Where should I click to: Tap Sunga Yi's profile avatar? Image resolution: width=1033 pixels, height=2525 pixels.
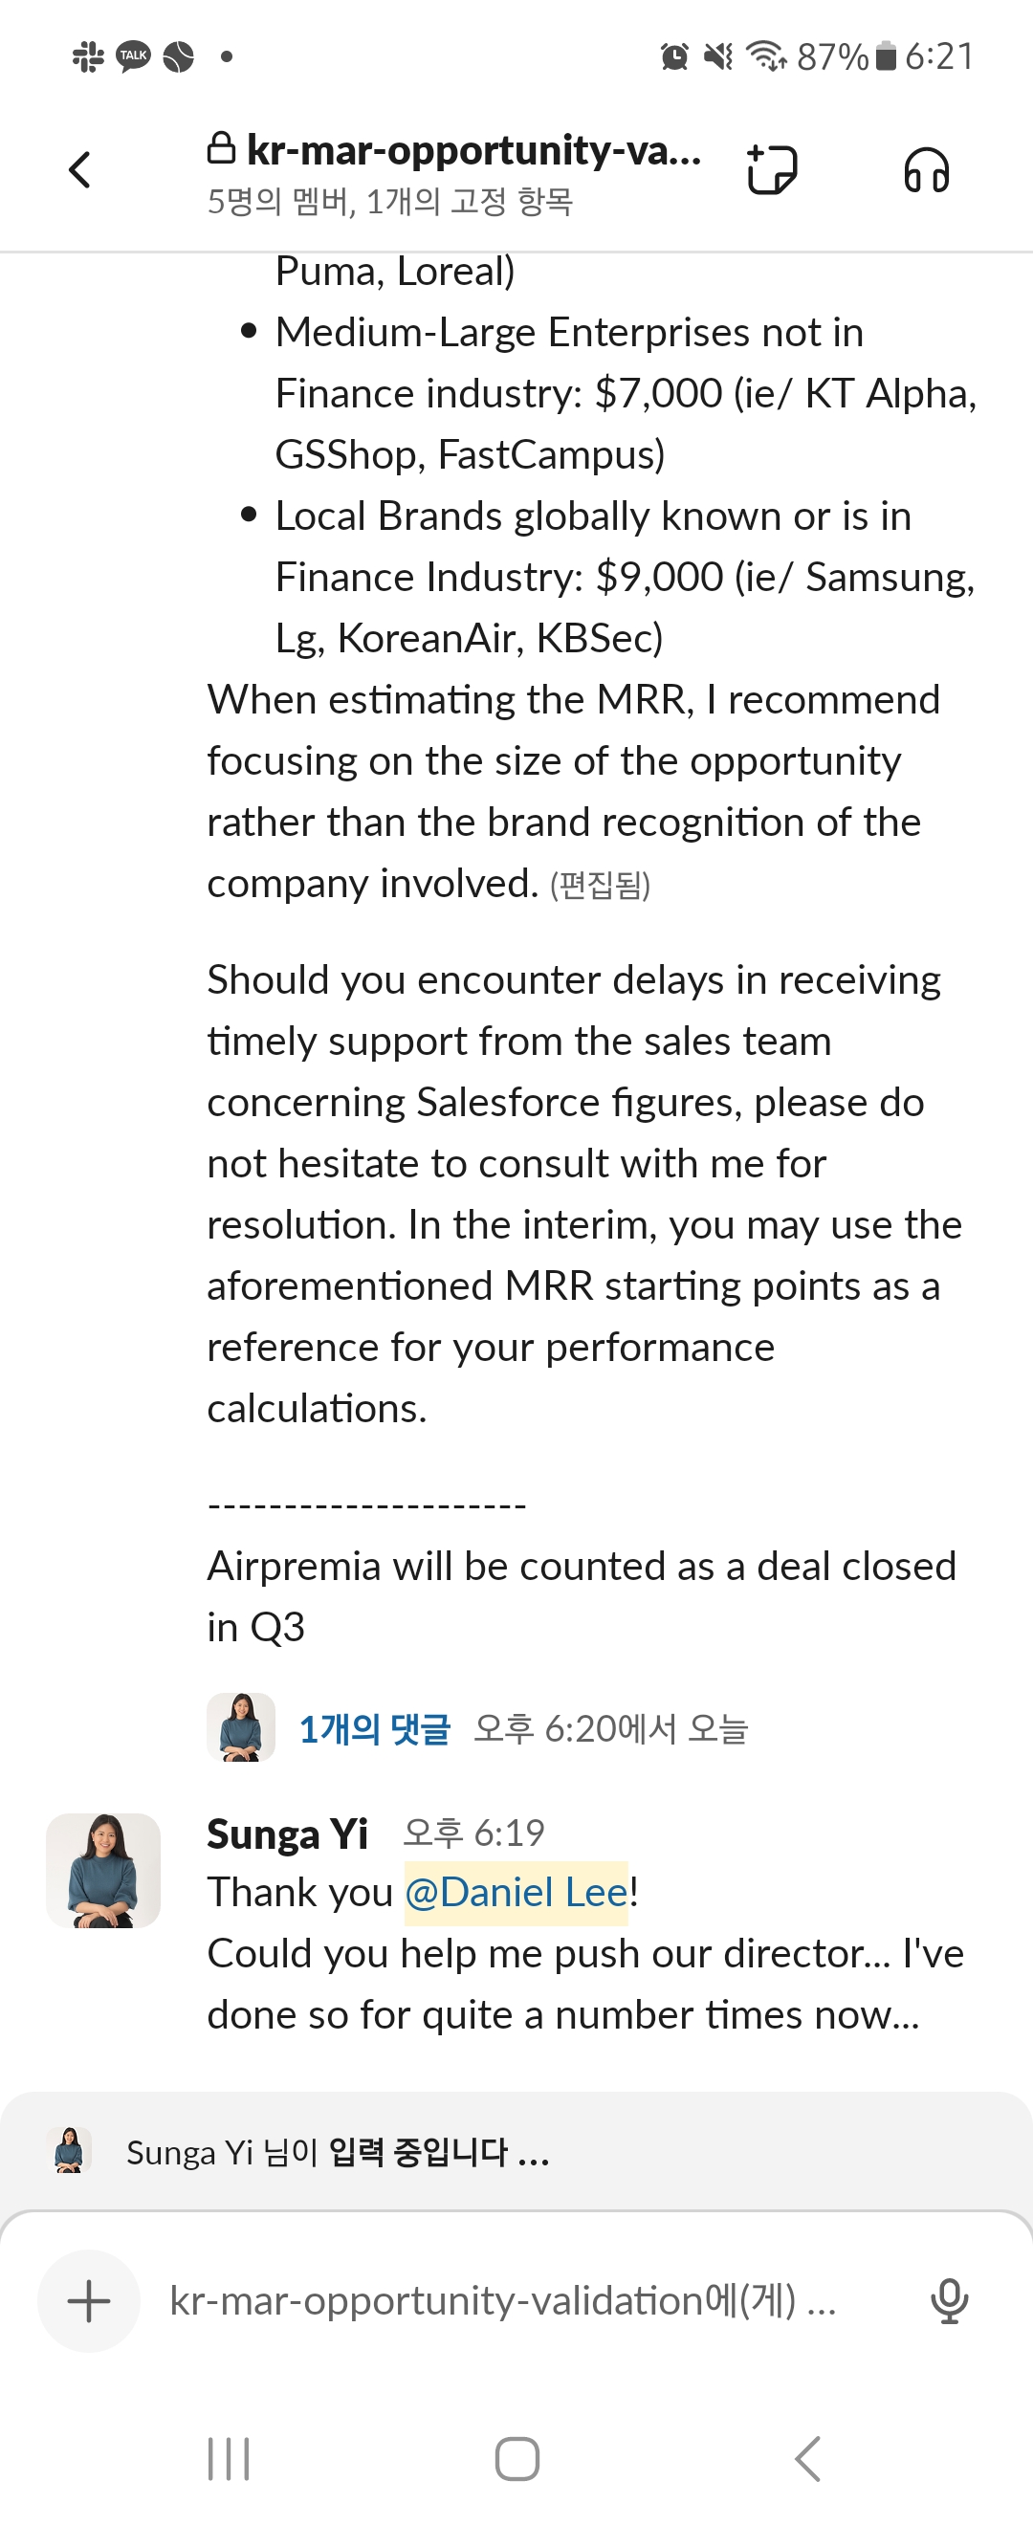click(103, 1870)
